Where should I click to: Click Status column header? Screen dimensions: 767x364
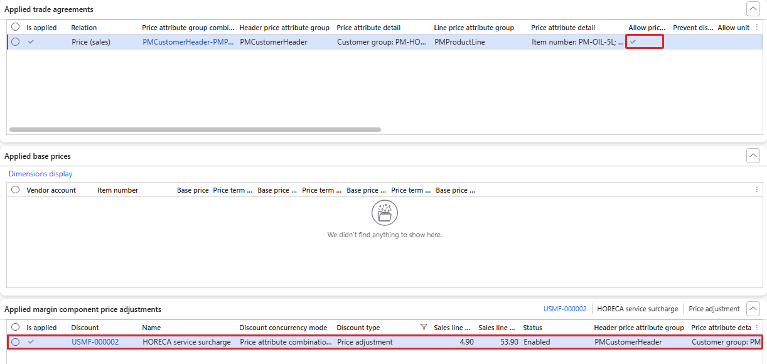pos(532,328)
